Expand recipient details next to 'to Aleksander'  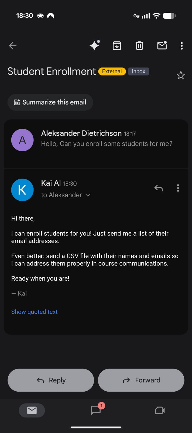pyautogui.click(x=88, y=195)
